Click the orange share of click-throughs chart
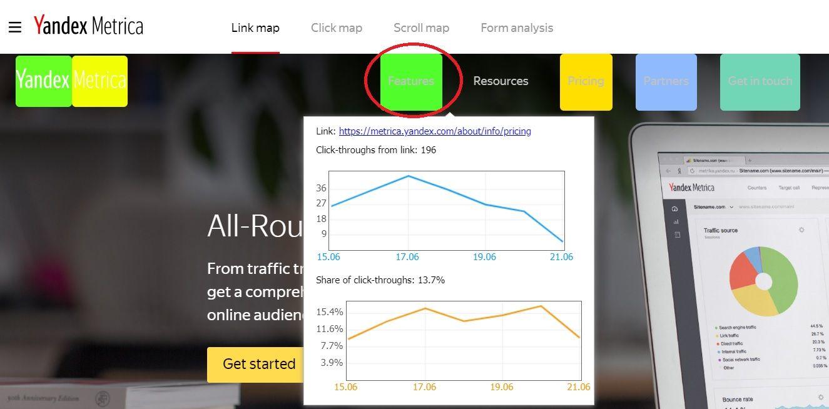The image size is (829, 409). point(464,341)
